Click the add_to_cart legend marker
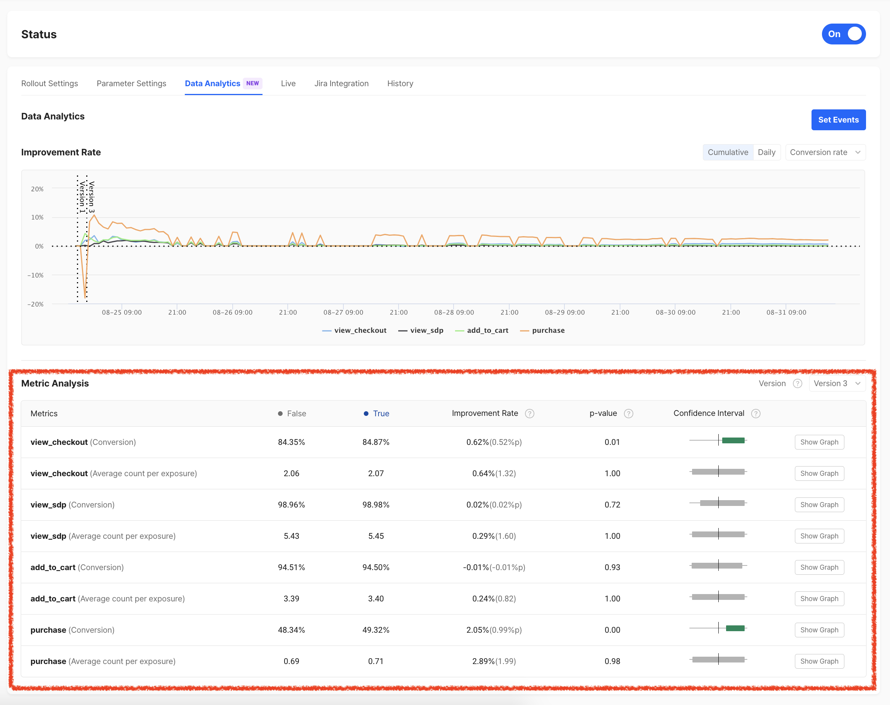This screenshot has height=705, width=890. click(x=459, y=330)
